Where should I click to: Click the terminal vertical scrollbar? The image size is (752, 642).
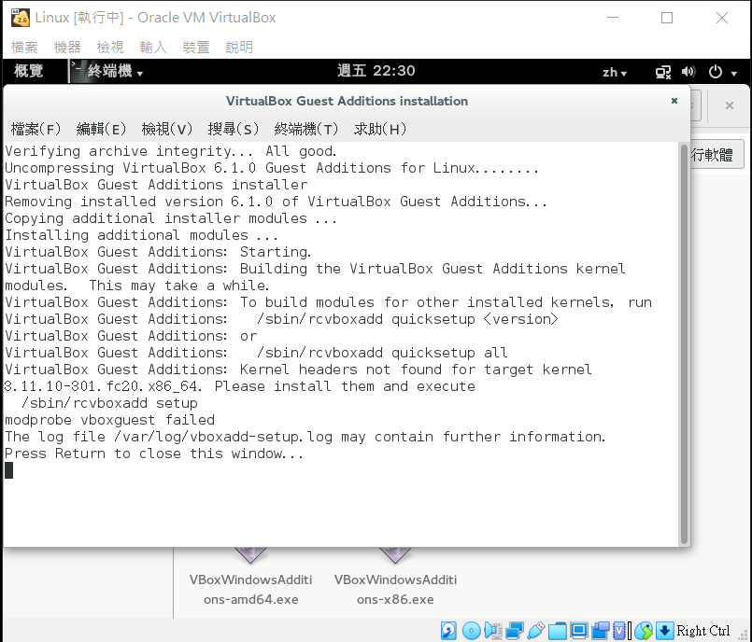(x=685, y=343)
